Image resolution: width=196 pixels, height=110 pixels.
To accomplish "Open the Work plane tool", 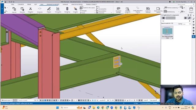I will click(58, 10).
